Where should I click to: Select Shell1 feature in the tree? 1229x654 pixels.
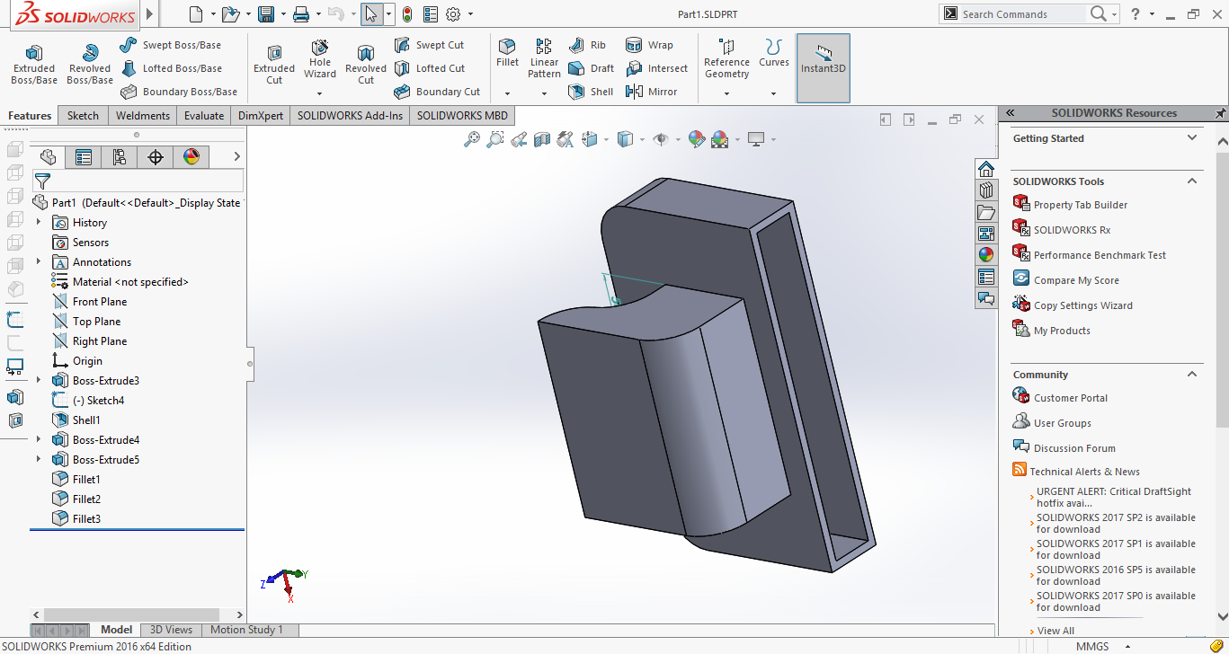[x=76, y=420]
